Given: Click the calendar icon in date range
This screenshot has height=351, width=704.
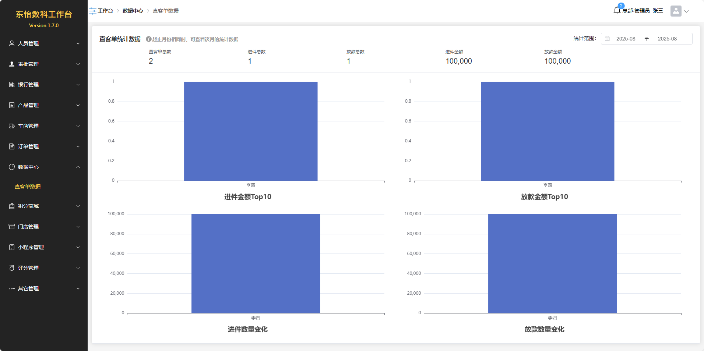Looking at the screenshot, I should (607, 39).
